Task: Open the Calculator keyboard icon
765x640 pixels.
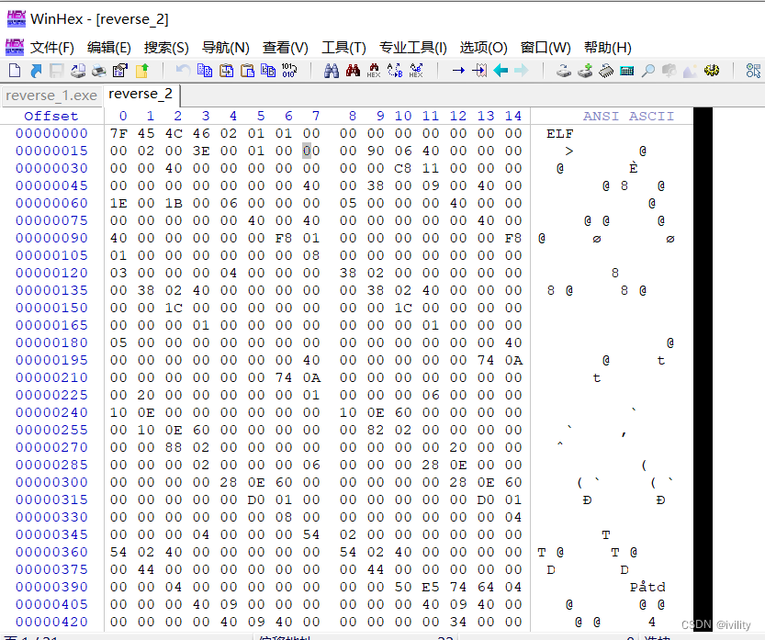Action: click(627, 72)
